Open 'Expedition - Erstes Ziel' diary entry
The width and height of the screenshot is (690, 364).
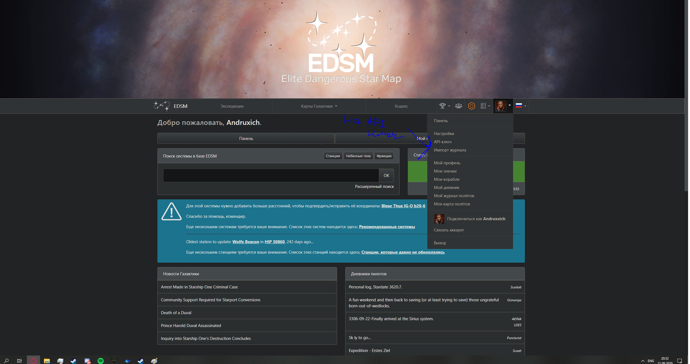tap(369, 351)
